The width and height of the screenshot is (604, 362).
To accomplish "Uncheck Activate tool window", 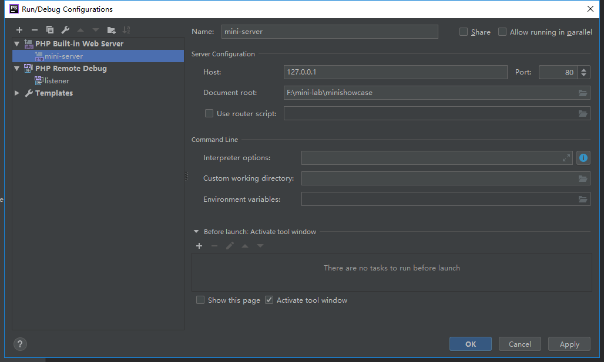I will coord(269,300).
